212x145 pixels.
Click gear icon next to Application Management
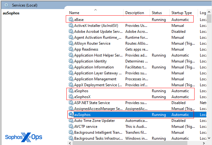[71, 79]
